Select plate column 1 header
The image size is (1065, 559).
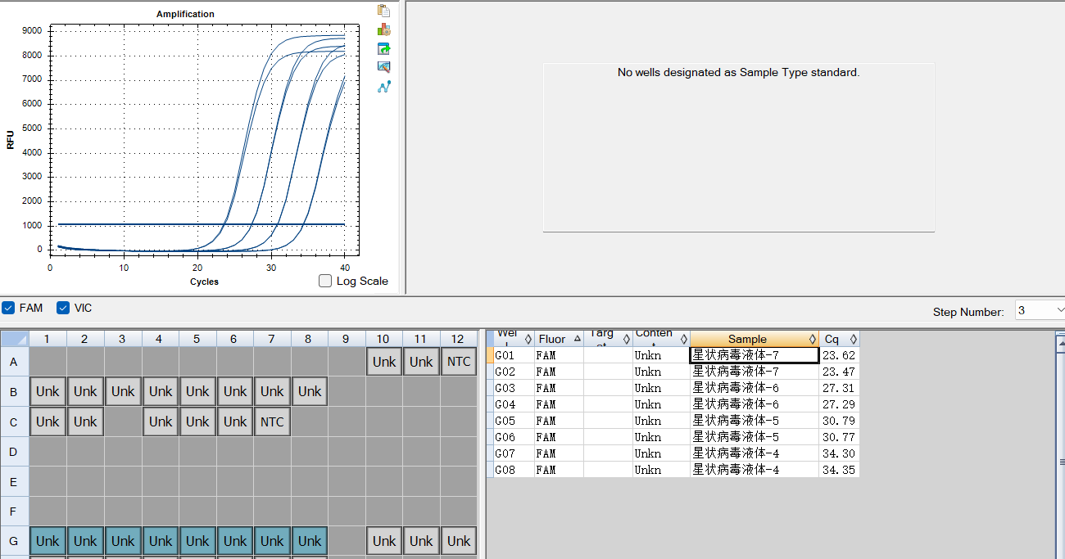coord(48,339)
